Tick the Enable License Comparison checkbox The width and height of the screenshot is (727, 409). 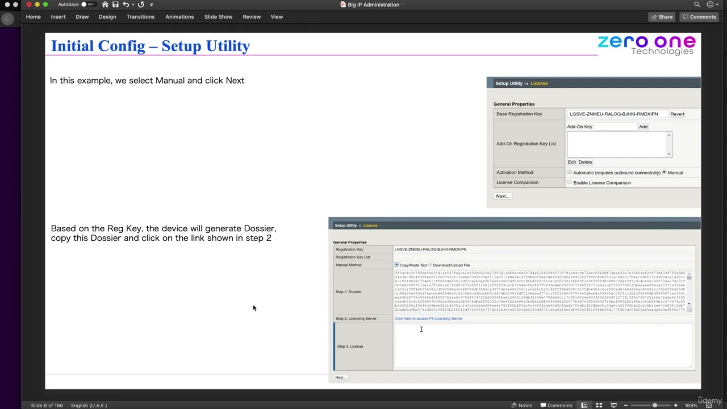click(570, 182)
